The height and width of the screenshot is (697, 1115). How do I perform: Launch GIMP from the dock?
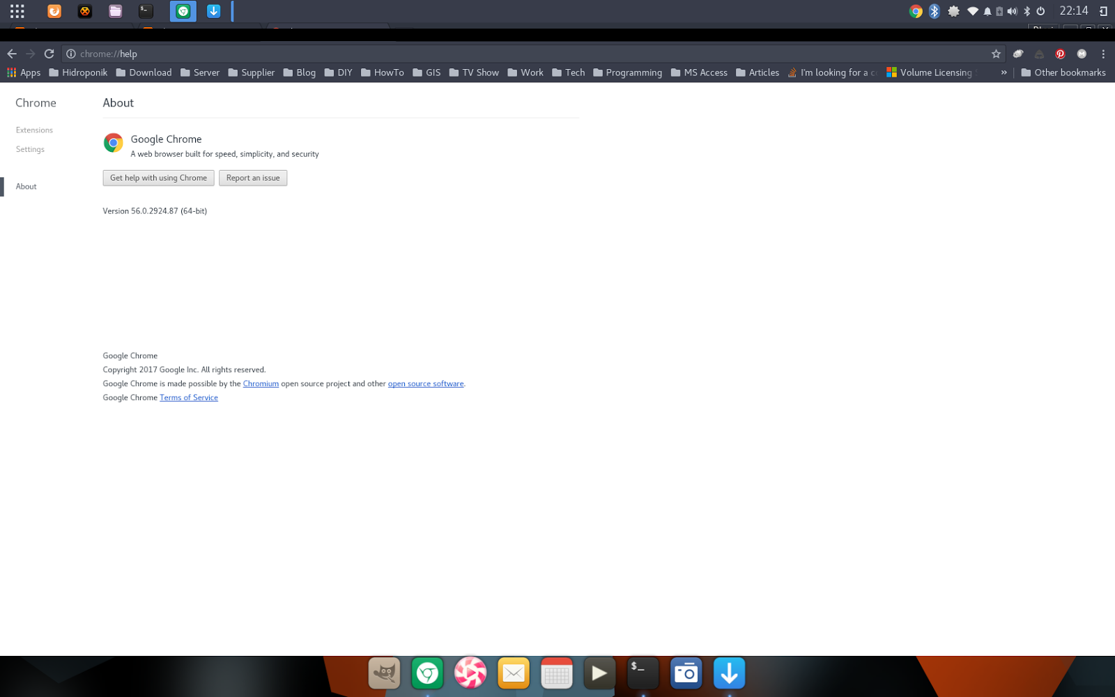click(x=384, y=673)
